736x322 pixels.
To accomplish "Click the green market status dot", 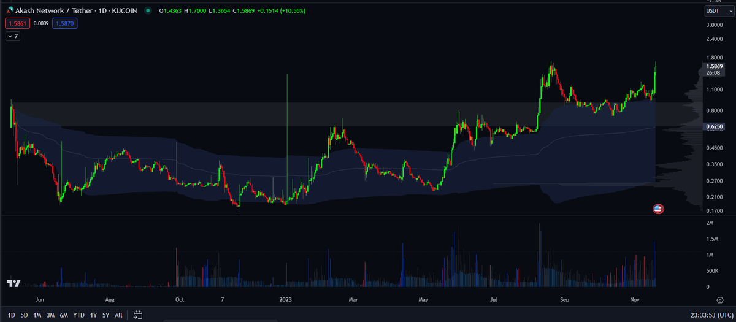I will 149,11.
